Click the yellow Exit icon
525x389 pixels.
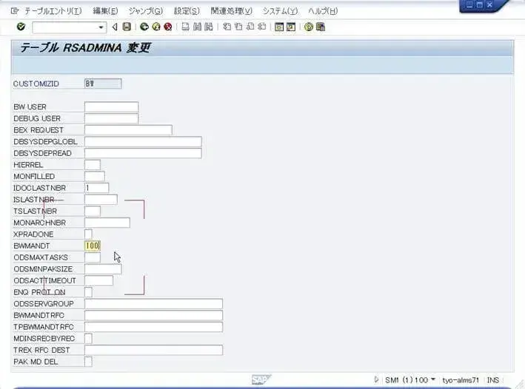[x=156, y=27]
